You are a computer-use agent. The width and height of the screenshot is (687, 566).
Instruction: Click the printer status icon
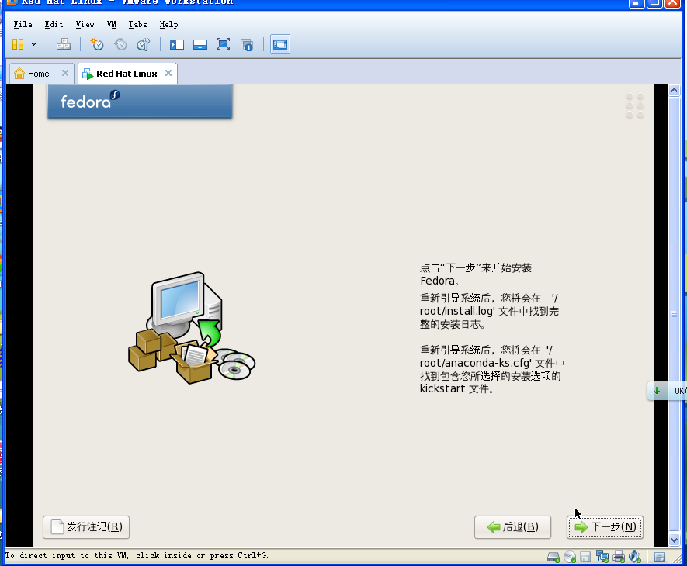618,556
